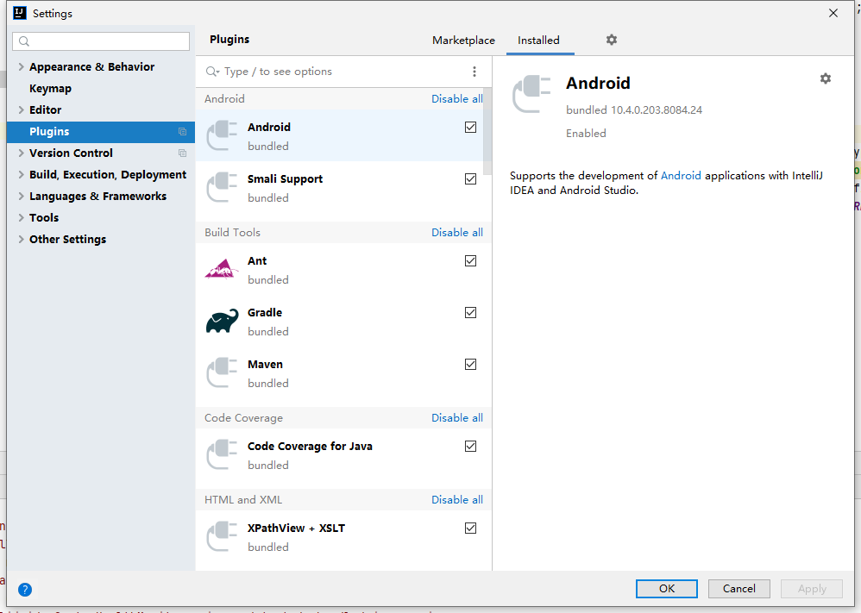Select Other Settings entry

tap(67, 240)
